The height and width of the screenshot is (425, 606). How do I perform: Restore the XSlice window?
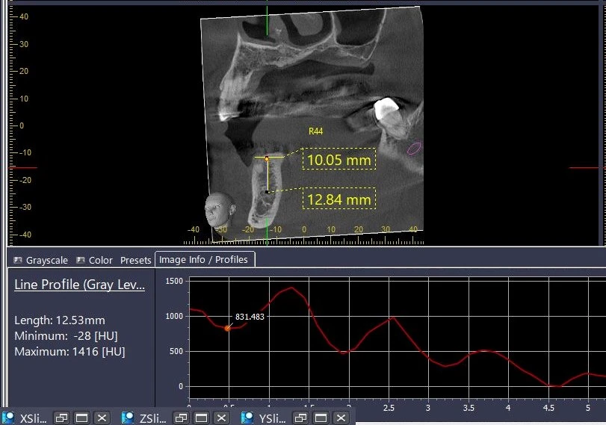[64, 418]
